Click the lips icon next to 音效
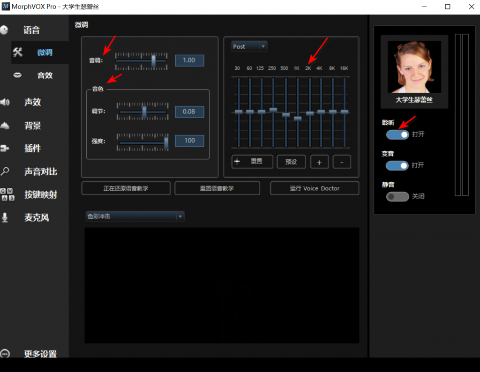480x372 pixels. coord(17,75)
